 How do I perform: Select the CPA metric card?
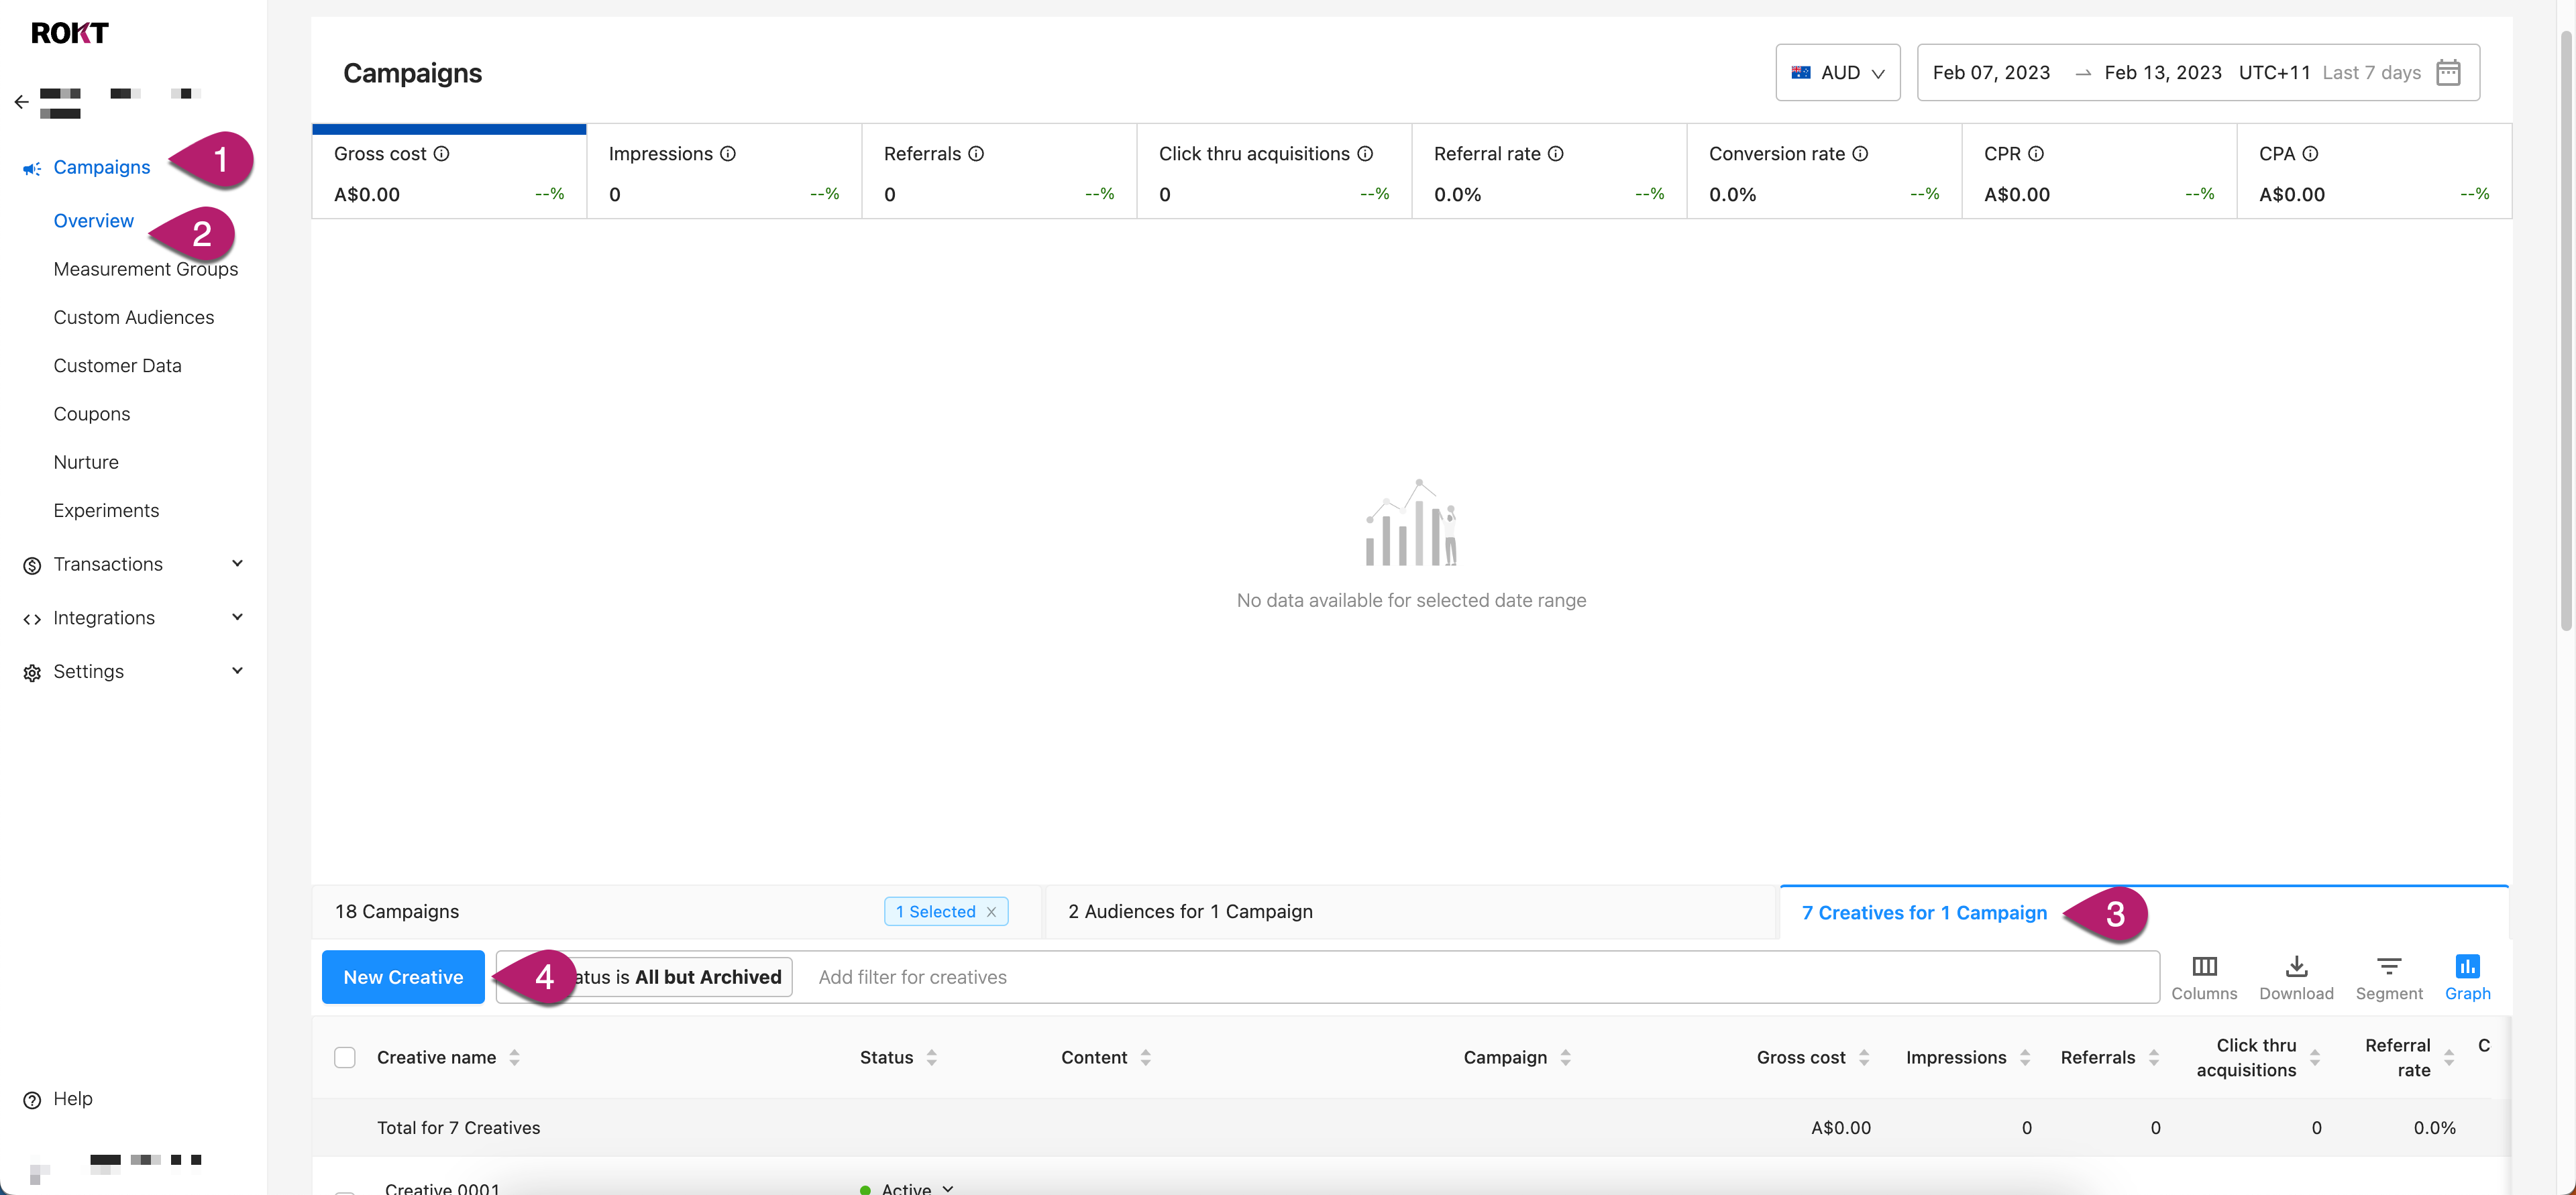click(x=2374, y=171)
